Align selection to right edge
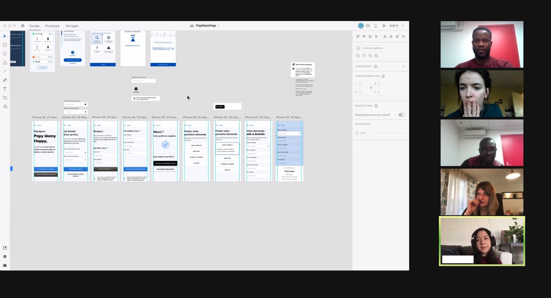Viewport: 551px width, 298px height. 397,36
